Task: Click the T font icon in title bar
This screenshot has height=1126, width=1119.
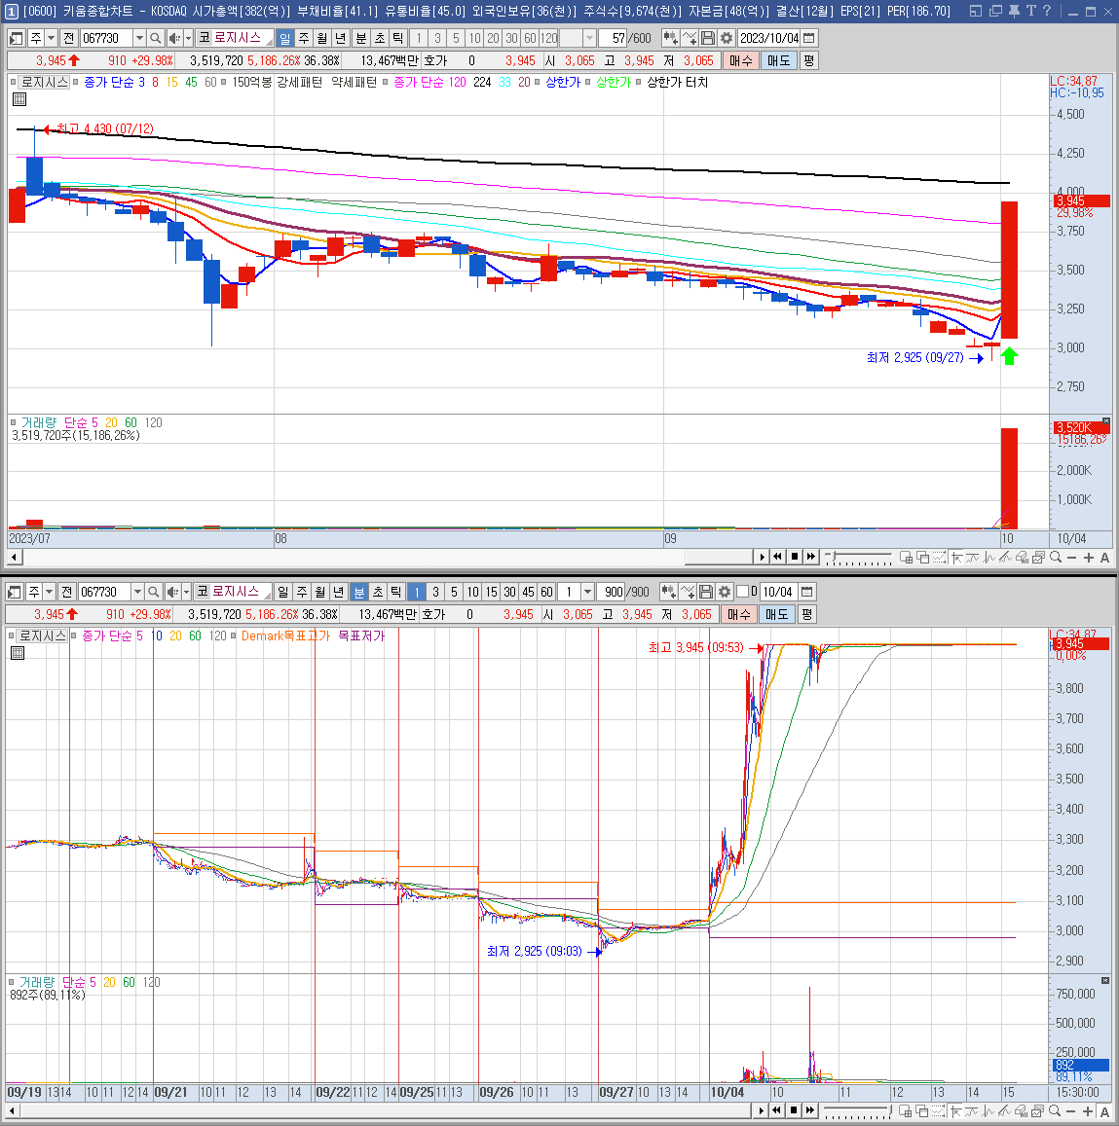Action: [x=1030, y=11]
